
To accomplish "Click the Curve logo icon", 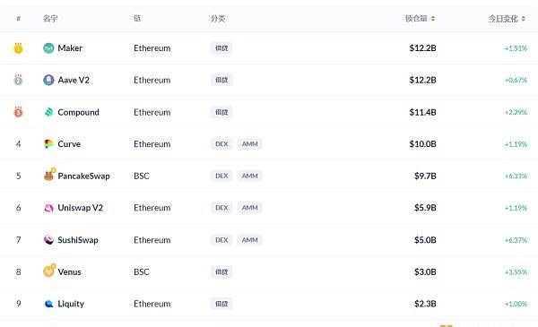I will point(48,144).
